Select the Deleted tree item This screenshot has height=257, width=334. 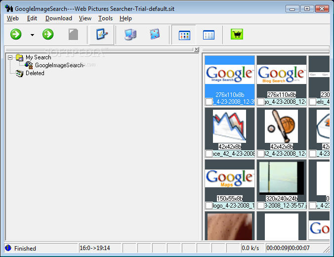point(35,73)
